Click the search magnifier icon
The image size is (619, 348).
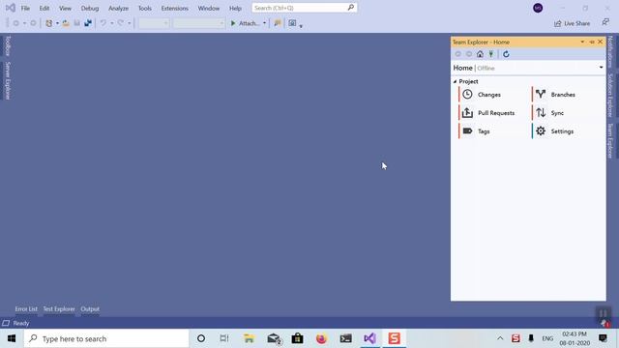tap(350, 8)
